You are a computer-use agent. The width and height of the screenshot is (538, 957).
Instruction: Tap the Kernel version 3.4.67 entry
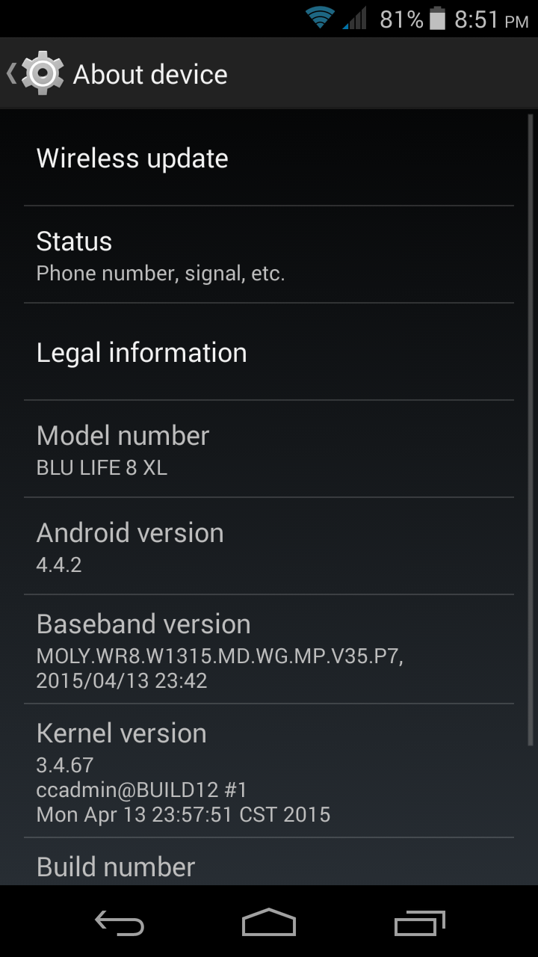click(x=269, y=771)
